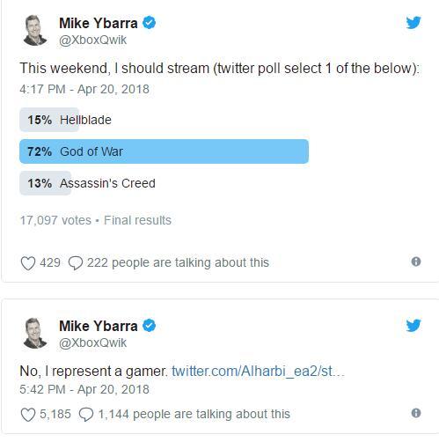Select the God of War poll bar
439x442 pixels.
coord(164,151)
